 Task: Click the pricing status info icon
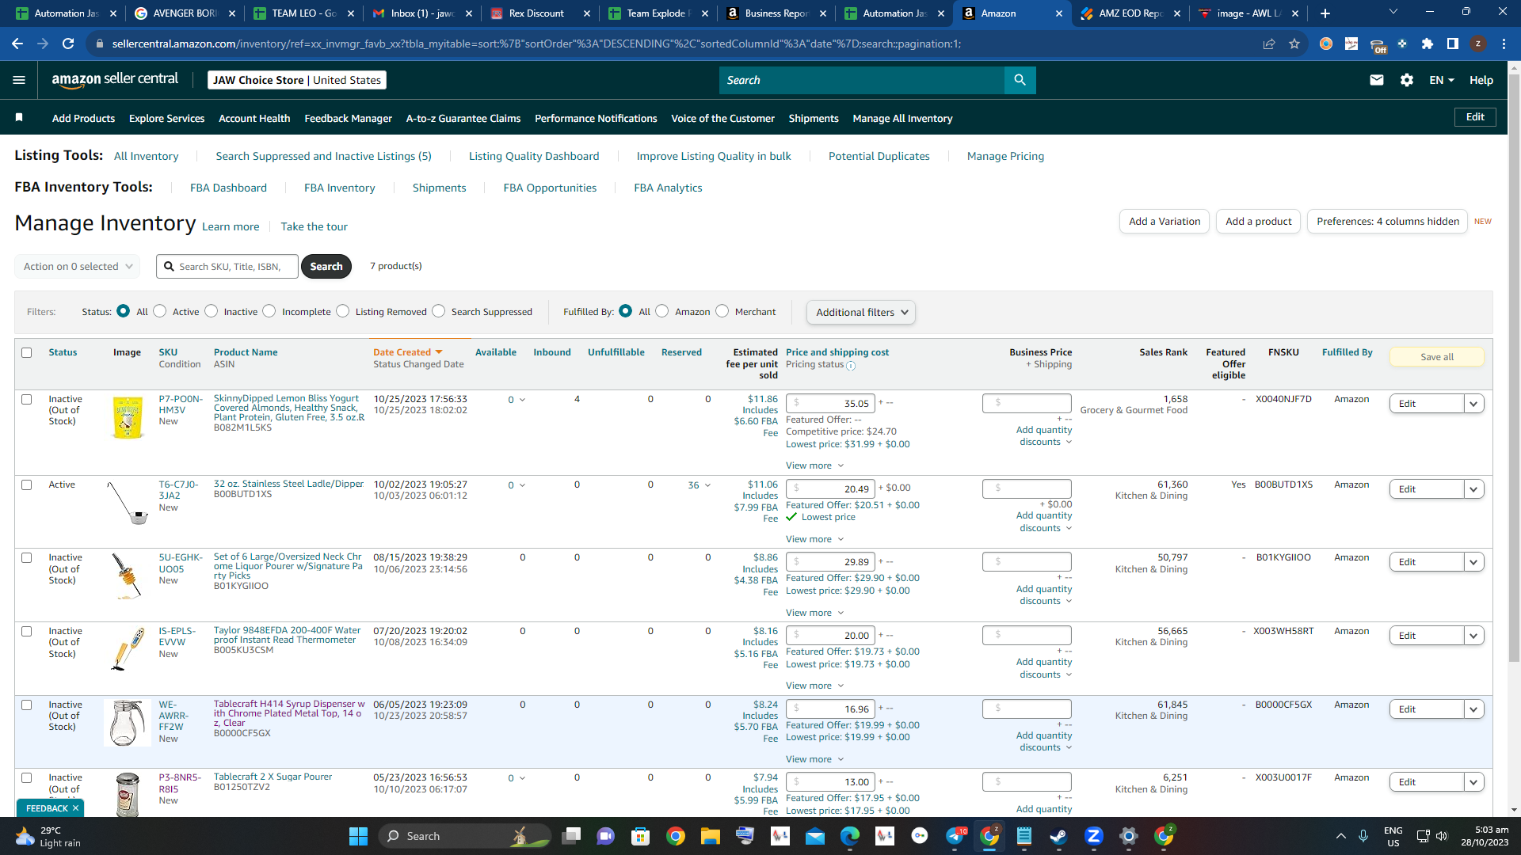pos(851,366)
